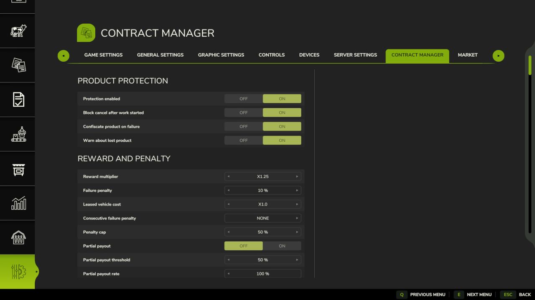Switch to the Devices tab
Screen dimensions: 535x300
coord(309,55)
